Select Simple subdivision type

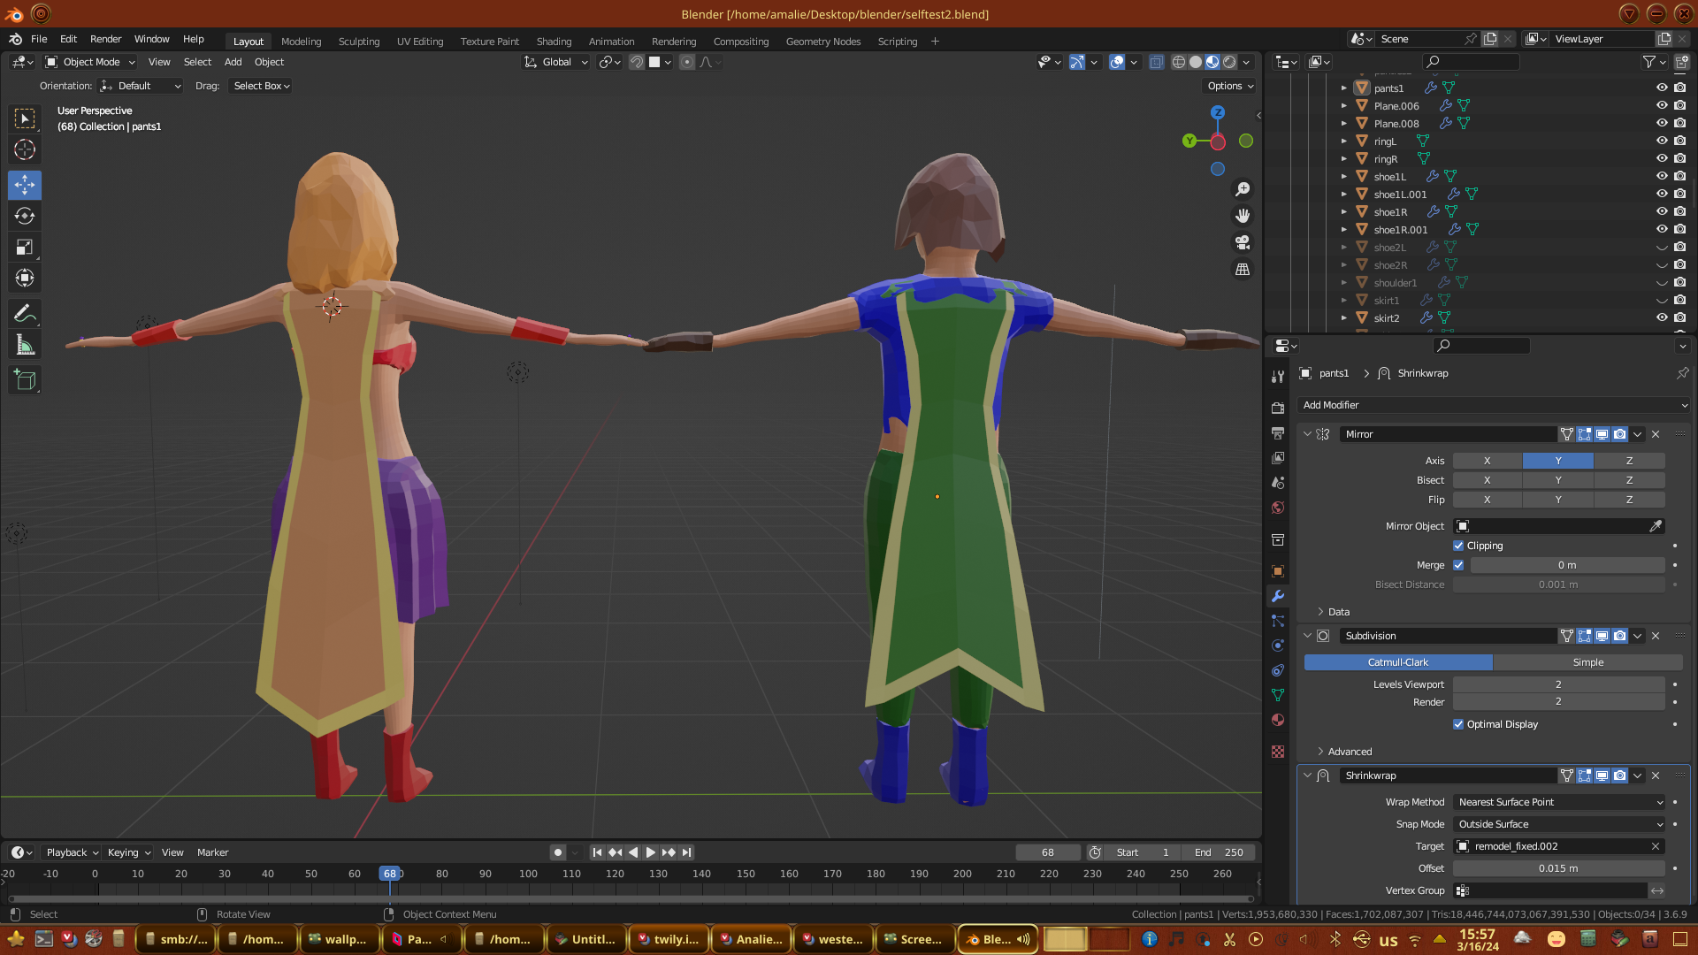click(1587, 662)
